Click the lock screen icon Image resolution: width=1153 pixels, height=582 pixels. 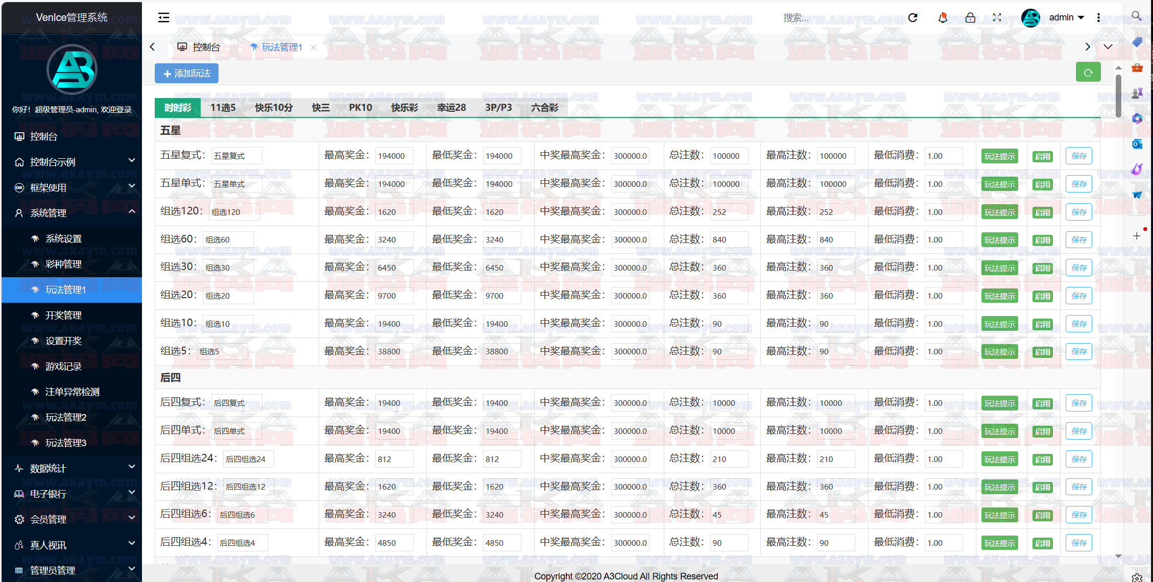[x=970, y=18]
